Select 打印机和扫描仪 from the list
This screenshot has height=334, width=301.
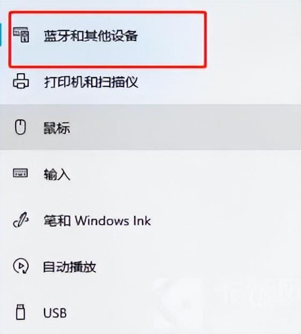pos(91,82)
